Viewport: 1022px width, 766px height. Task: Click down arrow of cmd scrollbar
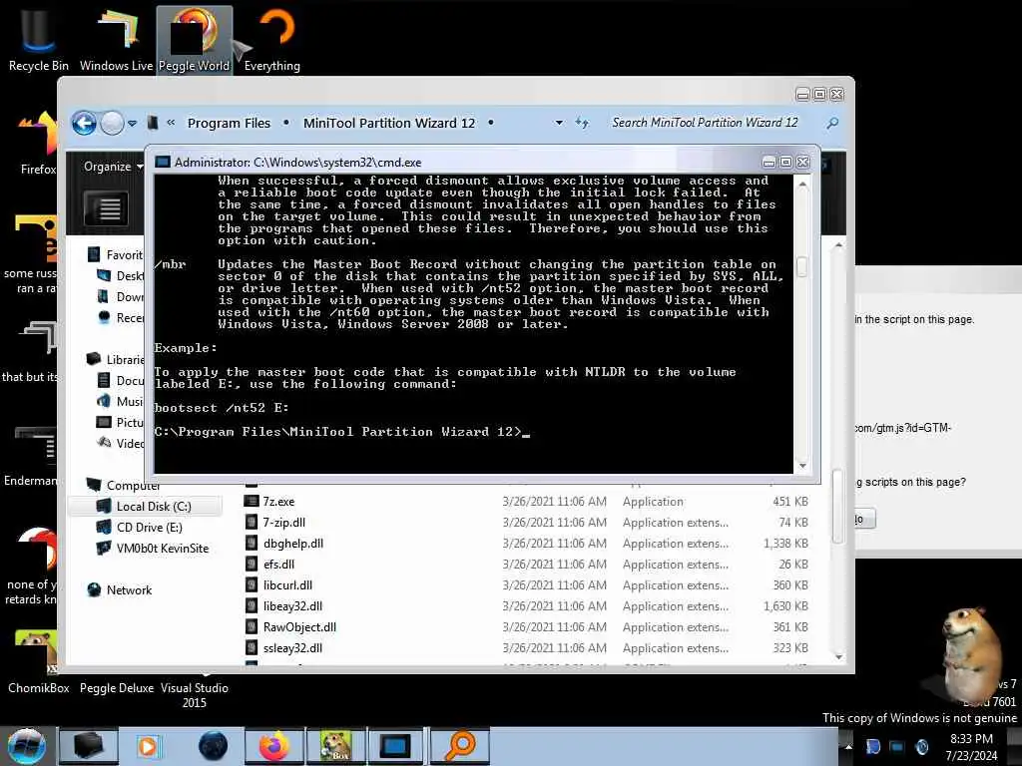(x=802, y=466)
